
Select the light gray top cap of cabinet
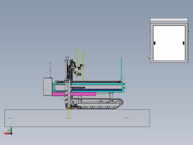pos(169,20)
